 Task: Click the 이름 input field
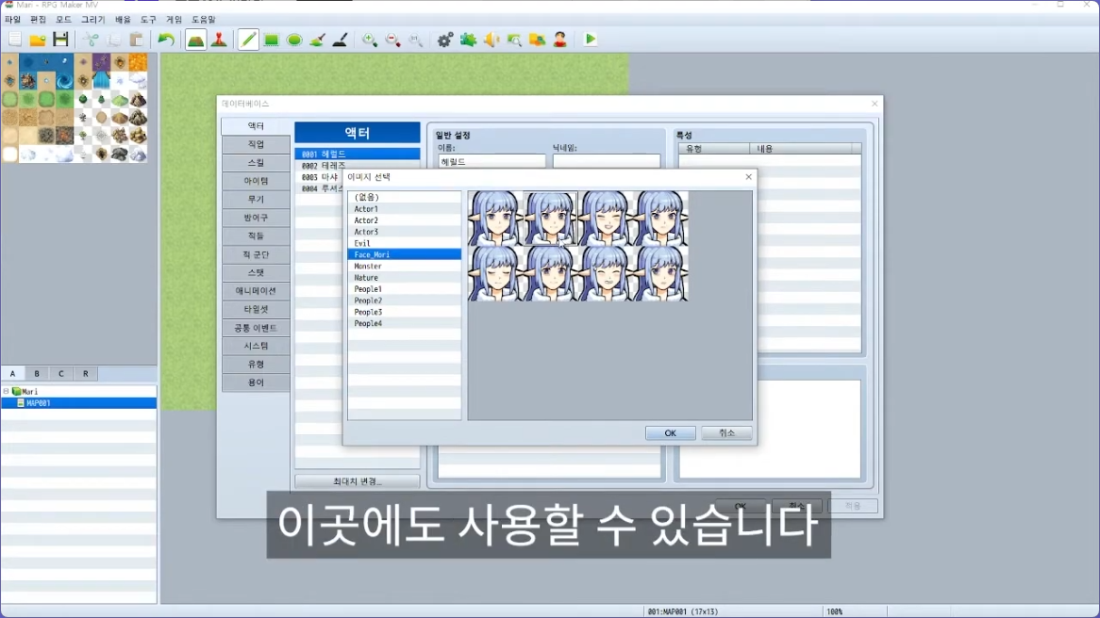tap(492, 161)
